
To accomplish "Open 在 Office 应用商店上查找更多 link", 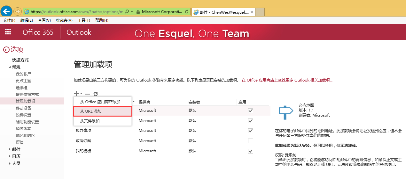I will 287,80.
